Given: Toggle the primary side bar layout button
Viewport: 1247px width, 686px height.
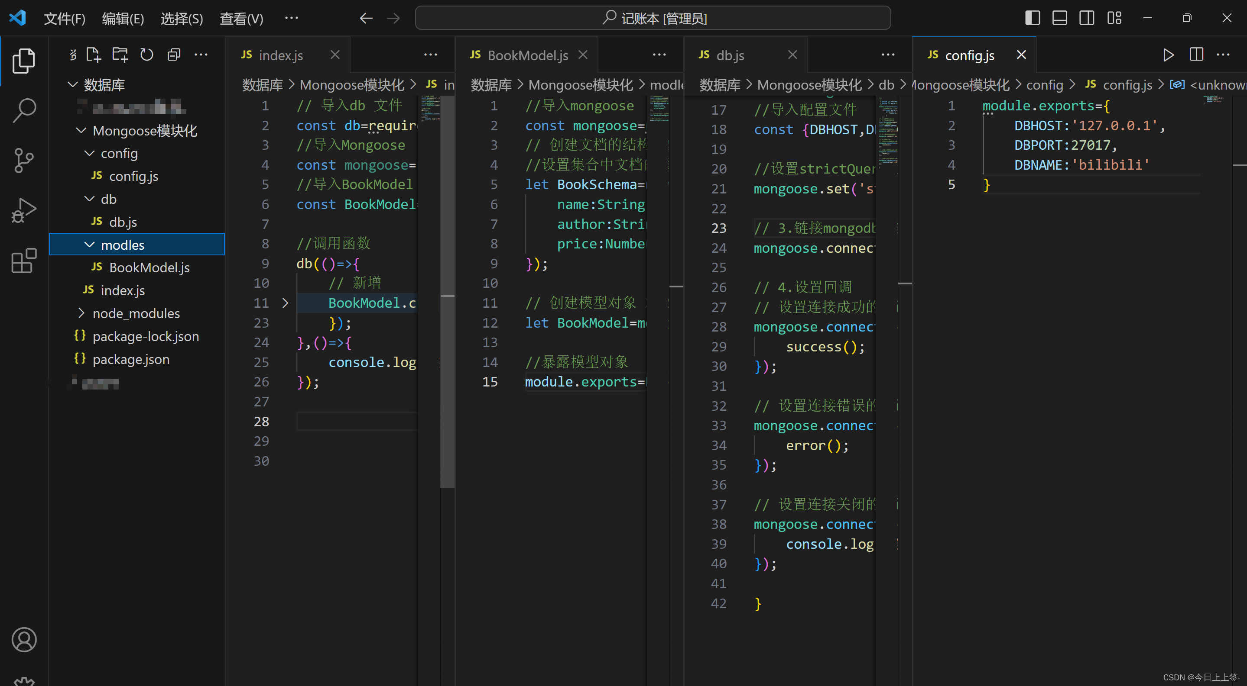Looking at the screenshot, I should click(1033, 18).
